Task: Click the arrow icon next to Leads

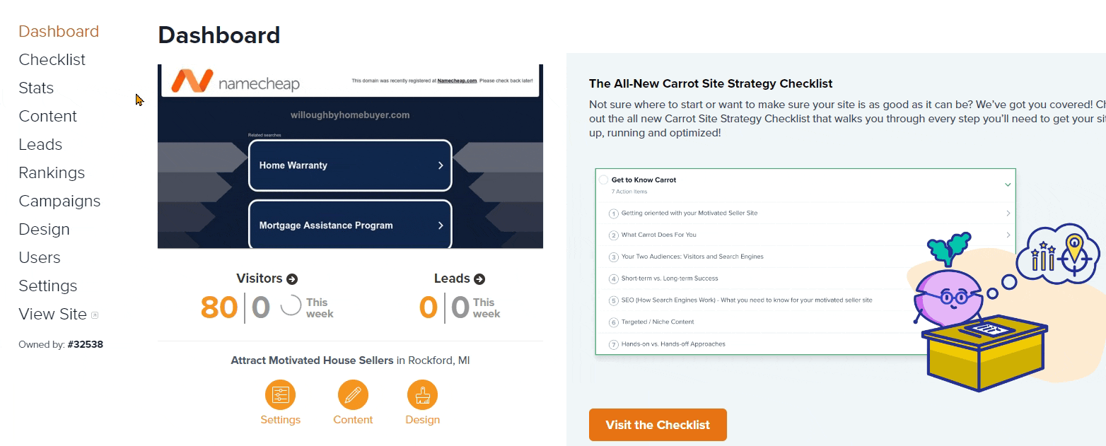Action: point(479,279)
